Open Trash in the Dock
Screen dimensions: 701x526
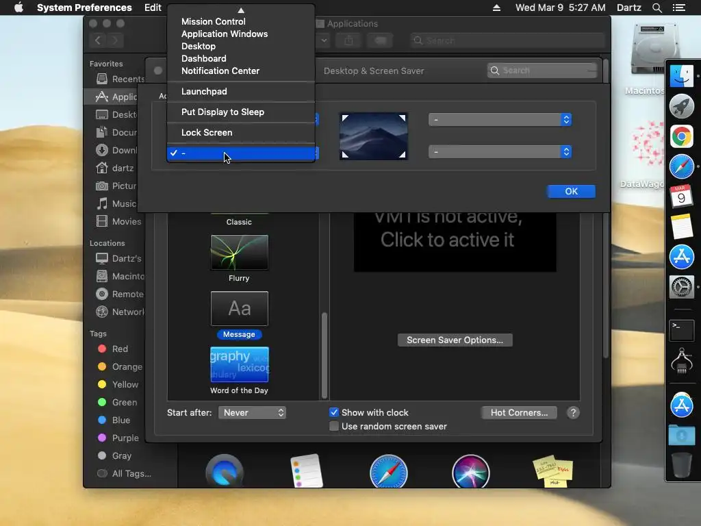pyautogui.click(x=681, y=465)
